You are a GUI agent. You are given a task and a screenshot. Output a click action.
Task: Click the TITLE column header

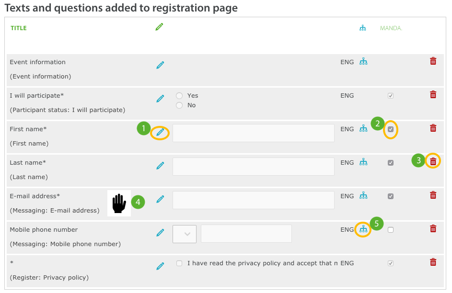[x=18, y=28]
